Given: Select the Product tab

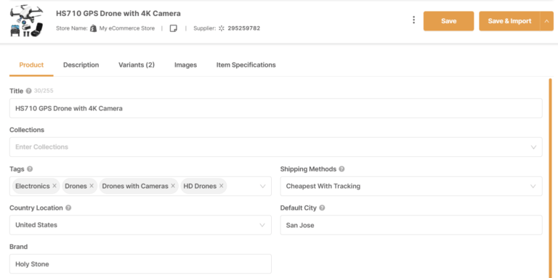Looking at the screenshot, I should tap(31, 65).
